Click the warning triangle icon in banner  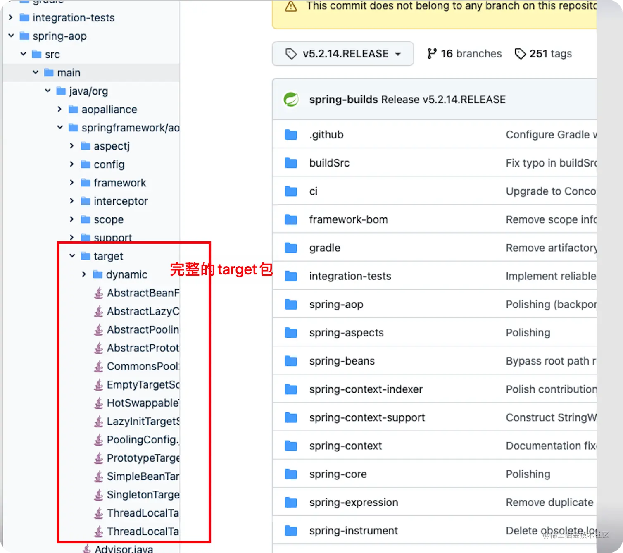point(291,6)
